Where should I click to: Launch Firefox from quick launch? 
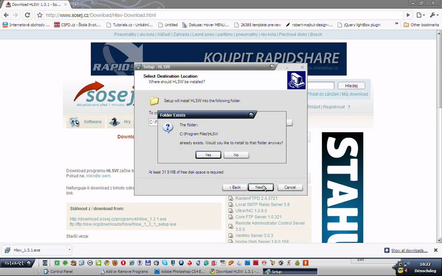(115, 263)
